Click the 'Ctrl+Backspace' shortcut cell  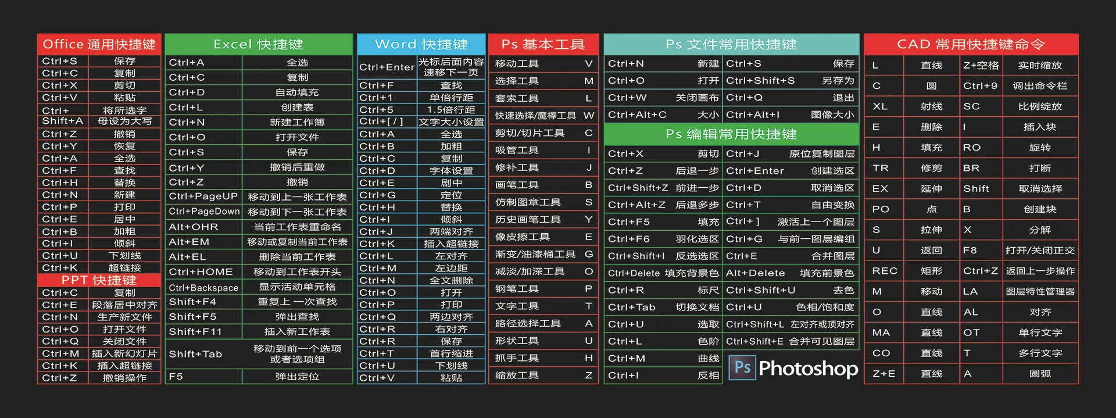203,287
